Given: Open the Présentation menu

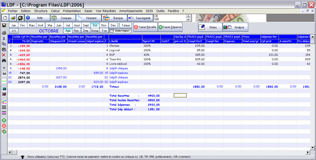Looking at the screenshot, I should point(72,11).
